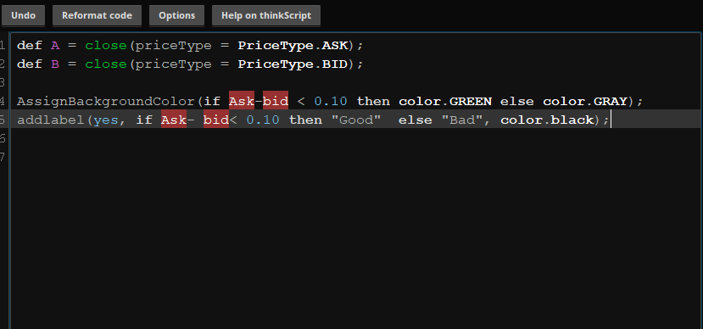Open Help on thinkScript
Screen dimensions: 703x329
pos(266,16)
